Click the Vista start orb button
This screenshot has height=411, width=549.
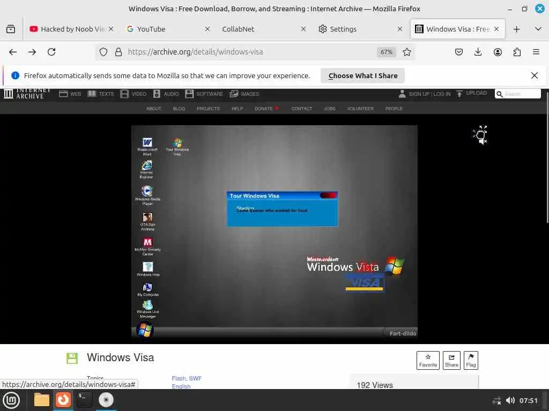(145, 330)
